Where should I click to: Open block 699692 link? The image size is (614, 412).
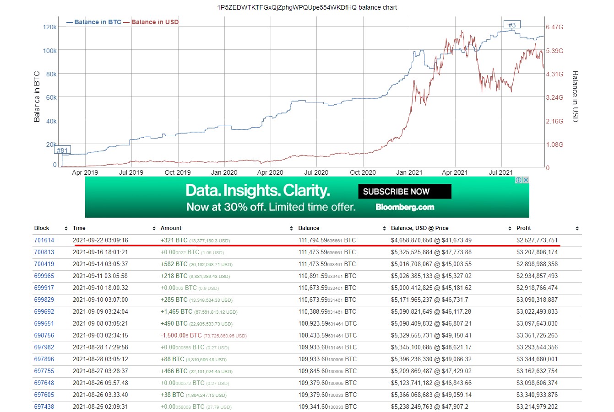point(44,311)
